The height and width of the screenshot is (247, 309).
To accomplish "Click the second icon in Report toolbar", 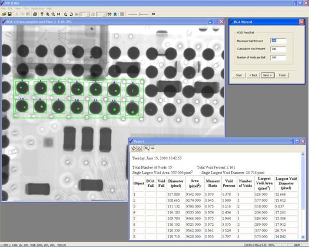I will coord(139,148).
